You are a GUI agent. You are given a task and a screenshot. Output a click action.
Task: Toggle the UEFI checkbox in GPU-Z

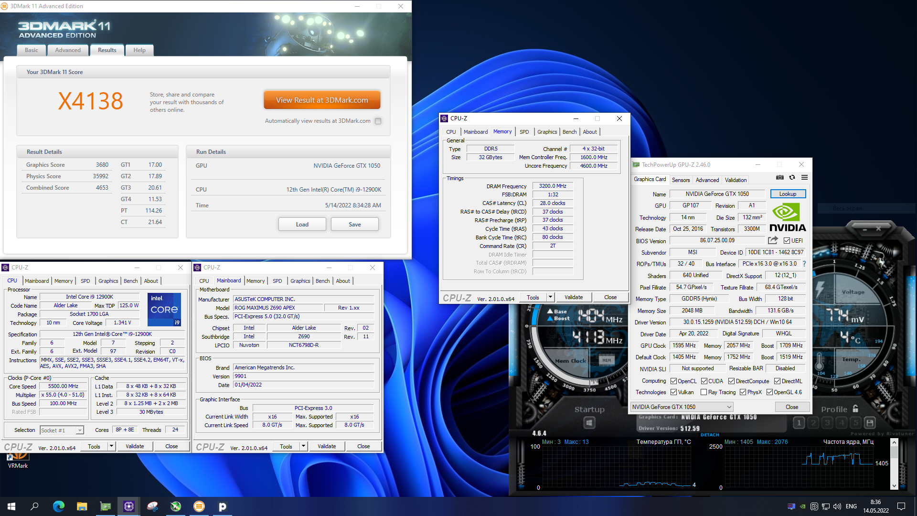[787, 241]
